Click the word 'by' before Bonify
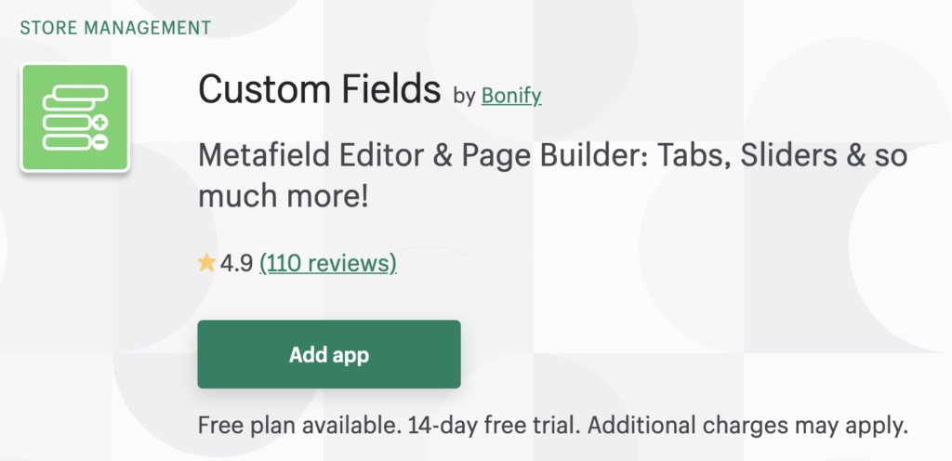 coord(464,95)
